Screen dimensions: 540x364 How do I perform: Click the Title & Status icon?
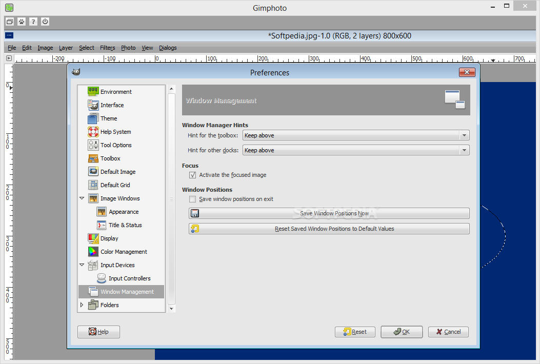click(x=102, y=225)
